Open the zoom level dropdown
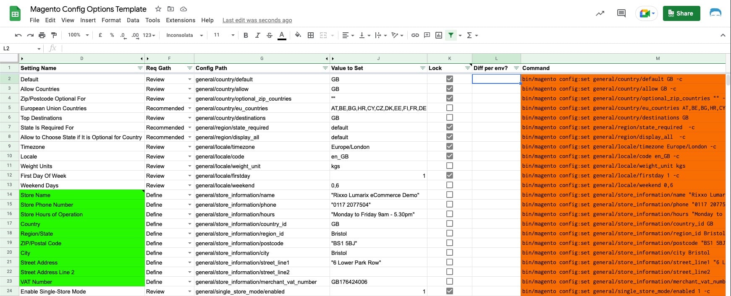Viewport: 731px width, 296px height. point(78,35)
